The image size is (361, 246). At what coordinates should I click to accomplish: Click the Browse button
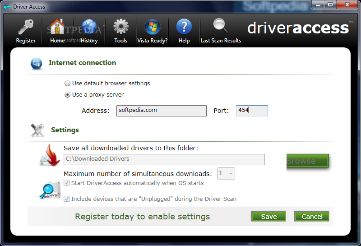click(x=308, y=161)
